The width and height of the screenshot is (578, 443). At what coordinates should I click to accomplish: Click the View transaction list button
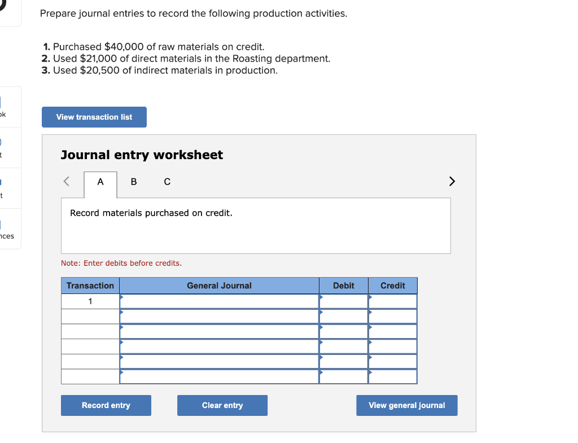click(x=94, y=117)
